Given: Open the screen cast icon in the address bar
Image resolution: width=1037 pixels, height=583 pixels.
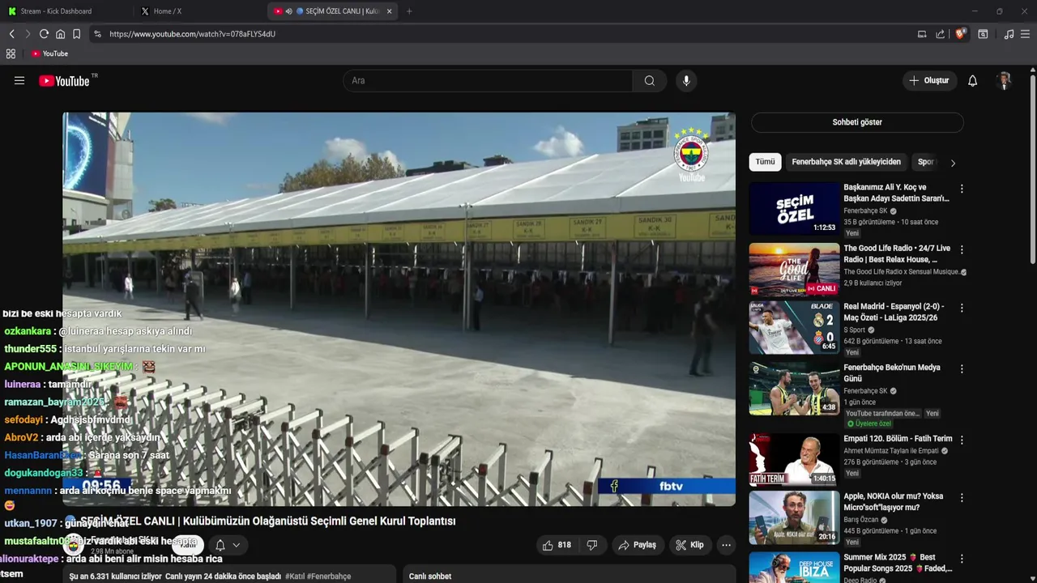Looking at the screenshot, I should 922,34.
